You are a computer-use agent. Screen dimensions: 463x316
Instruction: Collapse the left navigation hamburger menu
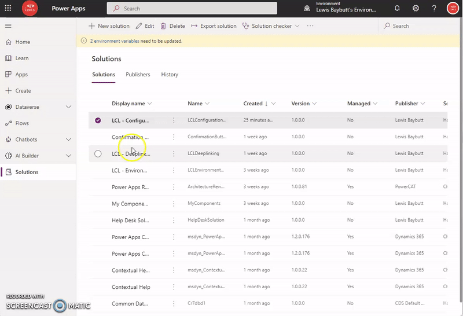coord(8,26)
